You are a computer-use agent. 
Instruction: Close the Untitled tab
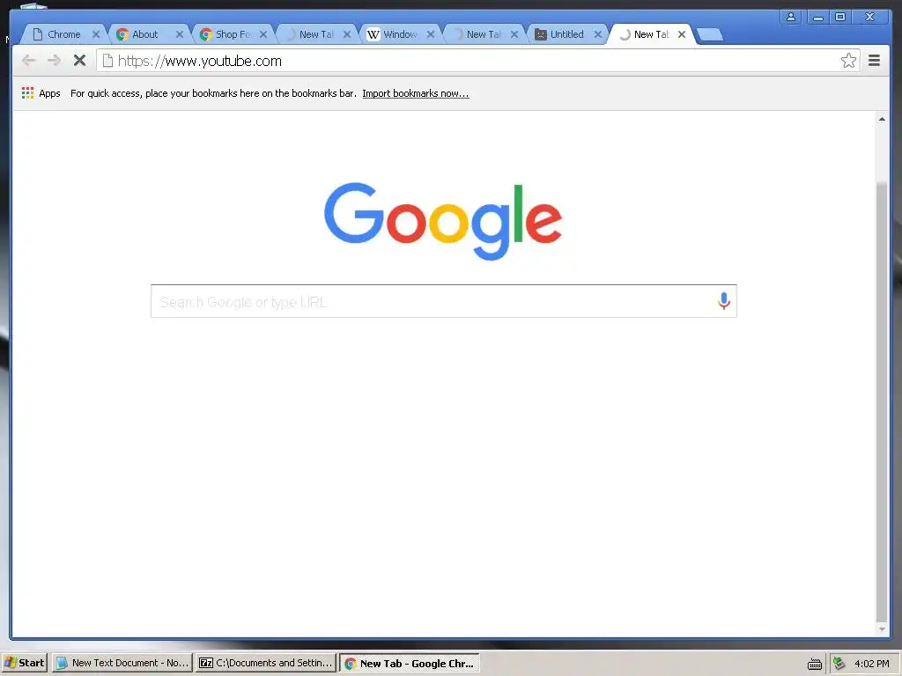(x=598, y=34)
